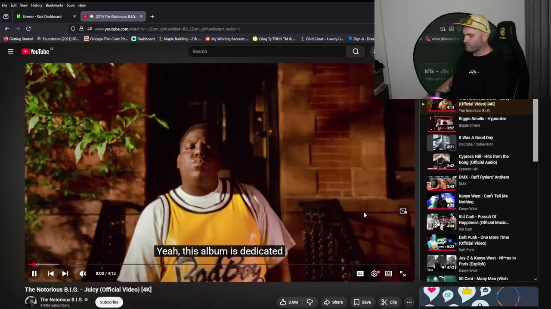Open the File menu
Screen dimensions: 551x309
(x=4, y=5)
